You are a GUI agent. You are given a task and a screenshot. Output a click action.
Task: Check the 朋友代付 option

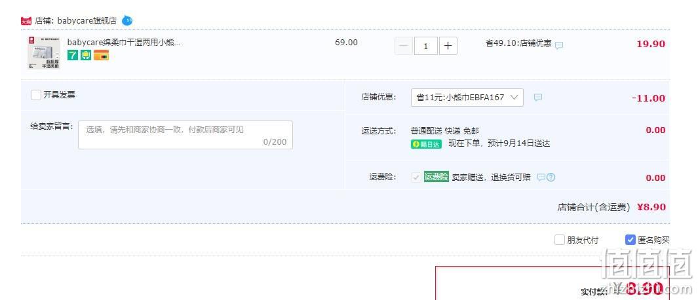point(560,240)
